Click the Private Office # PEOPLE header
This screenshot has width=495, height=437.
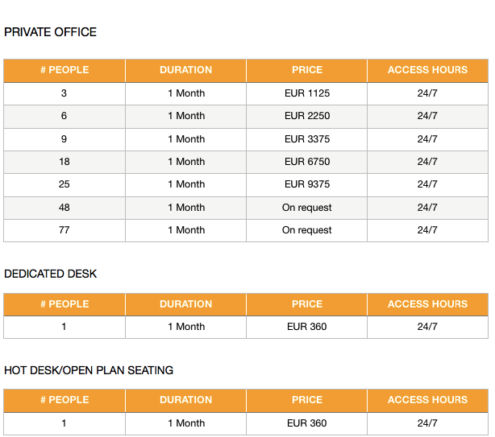point(64,70)
